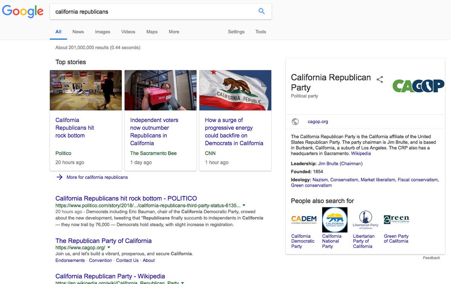Click the Wikipedia link in panel description

[x=361, y=153]
